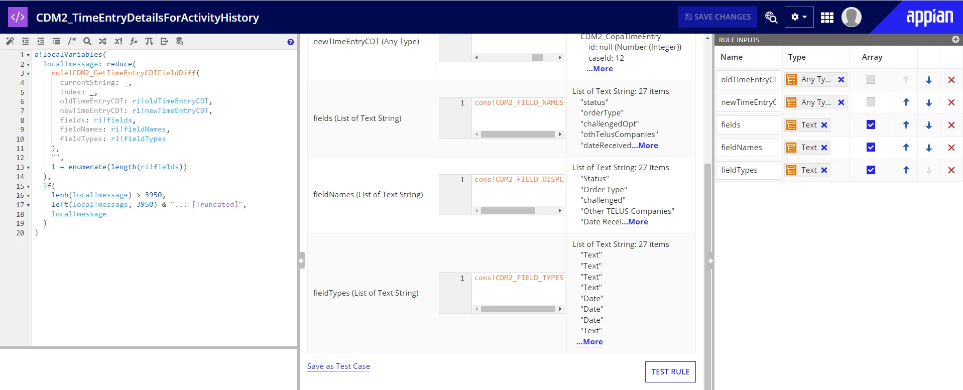
Task: Delete the fieldTypes rule input
Action: (951, 170)
